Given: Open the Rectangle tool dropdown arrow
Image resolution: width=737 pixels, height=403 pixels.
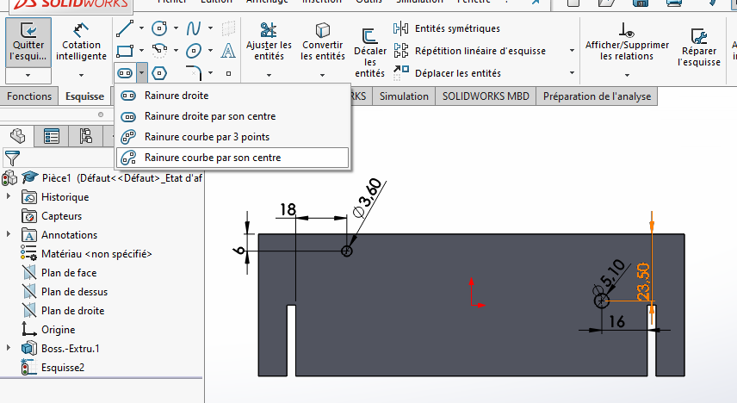Looking at the screenshot, I should [x=141, y=51].
